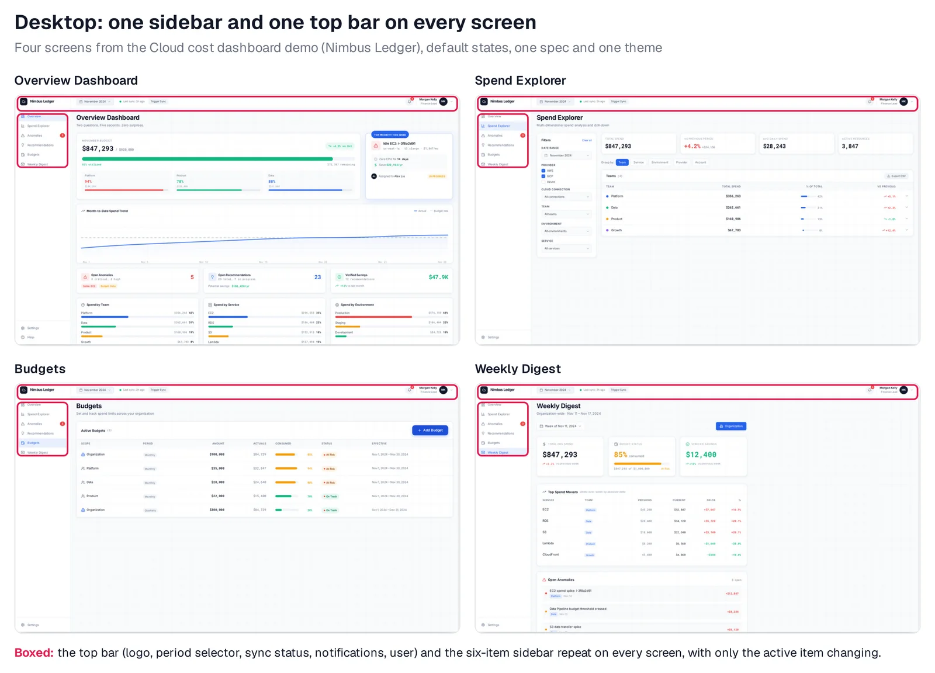Open the Week of Nov 11, 2024 dropdown in Weekly Digest
The height and width of the screenshot is (673, 935).
560,426
